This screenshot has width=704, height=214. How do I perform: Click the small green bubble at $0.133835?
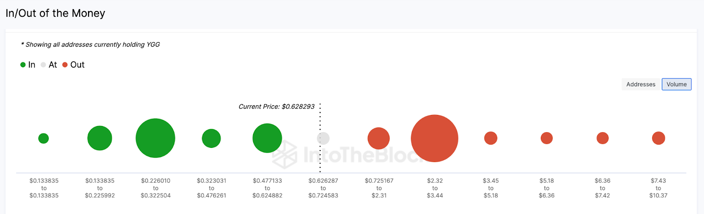tap(44, 138)
